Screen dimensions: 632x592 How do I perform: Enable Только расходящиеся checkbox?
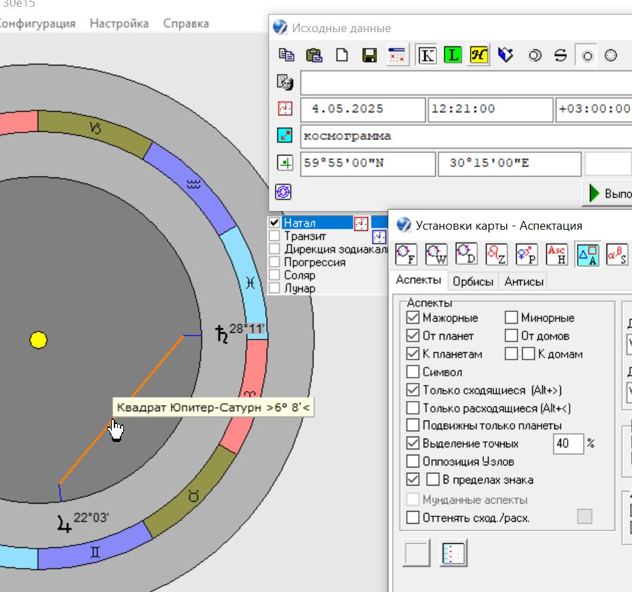[412, 408]
